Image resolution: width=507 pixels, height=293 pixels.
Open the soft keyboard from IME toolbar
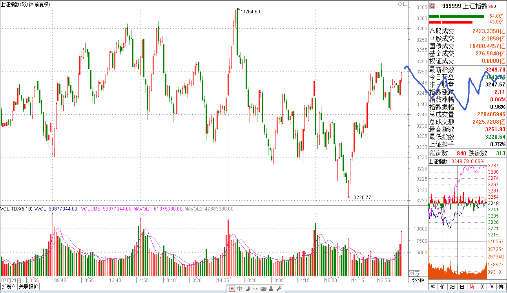[x=263, y=289]
